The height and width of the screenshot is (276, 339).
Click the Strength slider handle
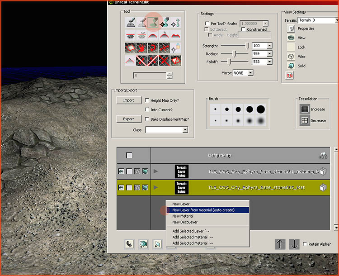(x=247, y=46)
